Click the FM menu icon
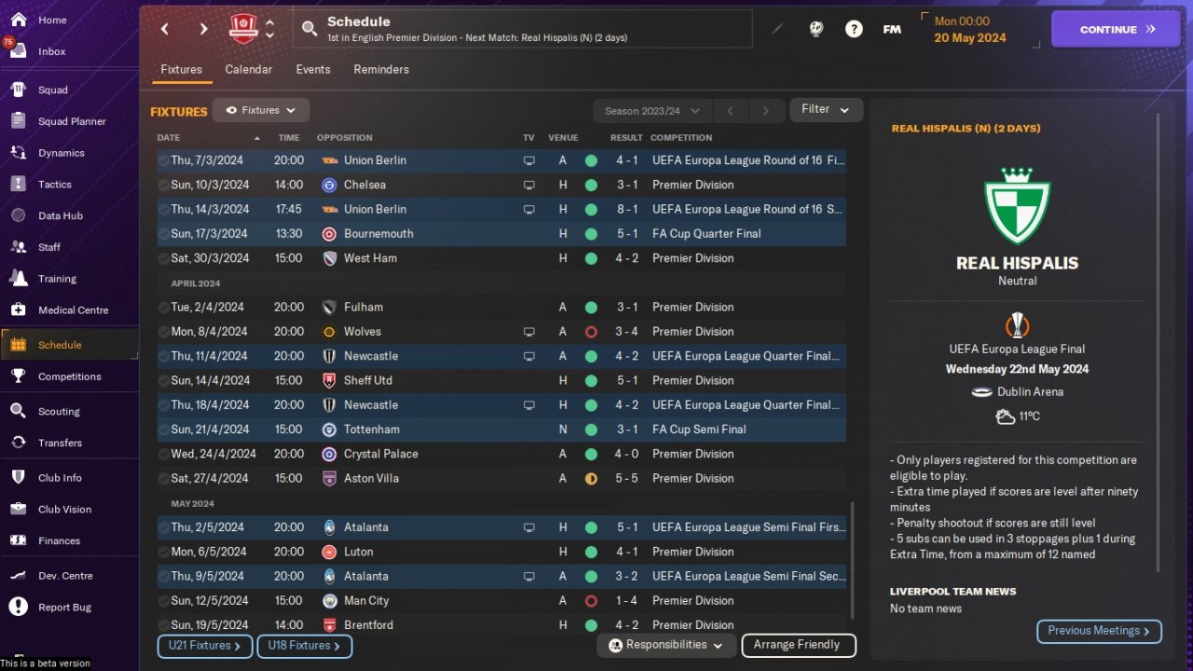Viewport: 1193px width, 671px height. click(x=892, y=29)
